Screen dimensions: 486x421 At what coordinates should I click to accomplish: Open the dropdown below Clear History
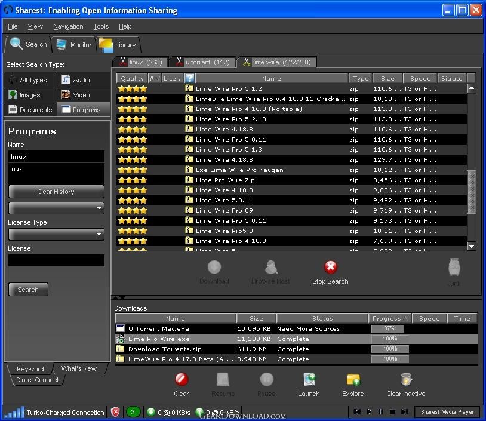point(56,208)
